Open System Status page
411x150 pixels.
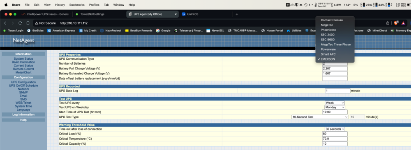(x=23, y=59)
